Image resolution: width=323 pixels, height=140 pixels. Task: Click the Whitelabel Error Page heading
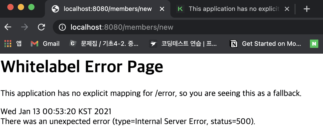click(x=82, y=67)
